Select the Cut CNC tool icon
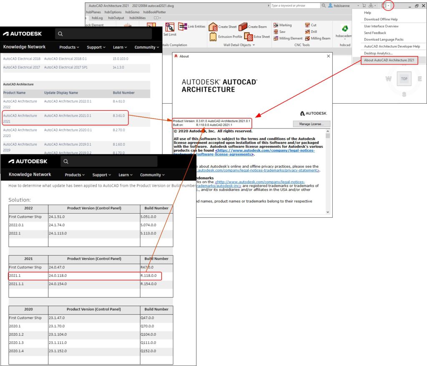 307,25
